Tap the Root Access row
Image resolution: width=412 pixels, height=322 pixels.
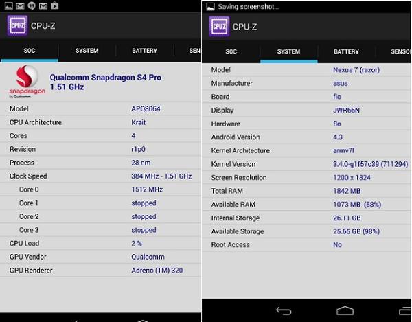(307, 244)
